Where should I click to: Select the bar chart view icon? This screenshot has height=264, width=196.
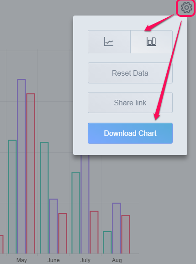tap(151, 42)
